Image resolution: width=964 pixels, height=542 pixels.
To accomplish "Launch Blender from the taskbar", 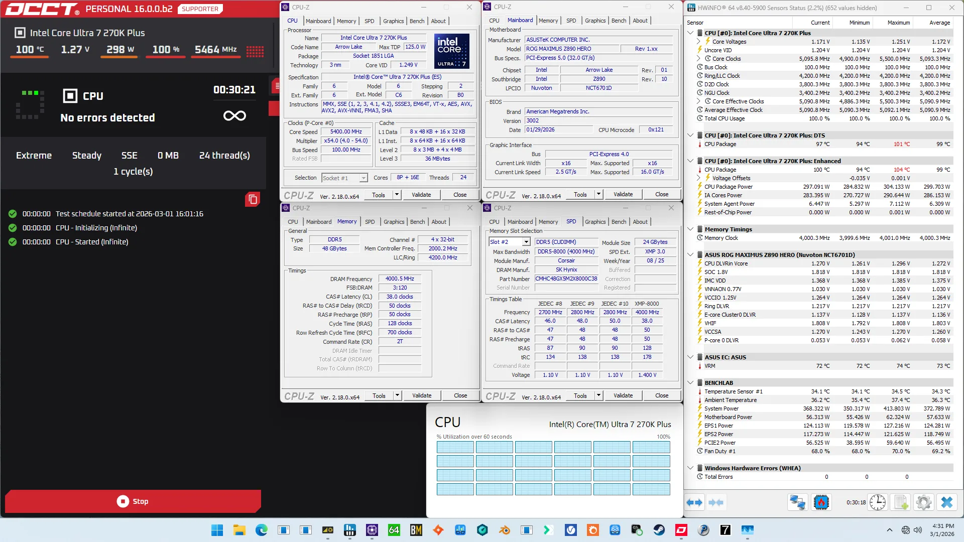I will point(504,530).
